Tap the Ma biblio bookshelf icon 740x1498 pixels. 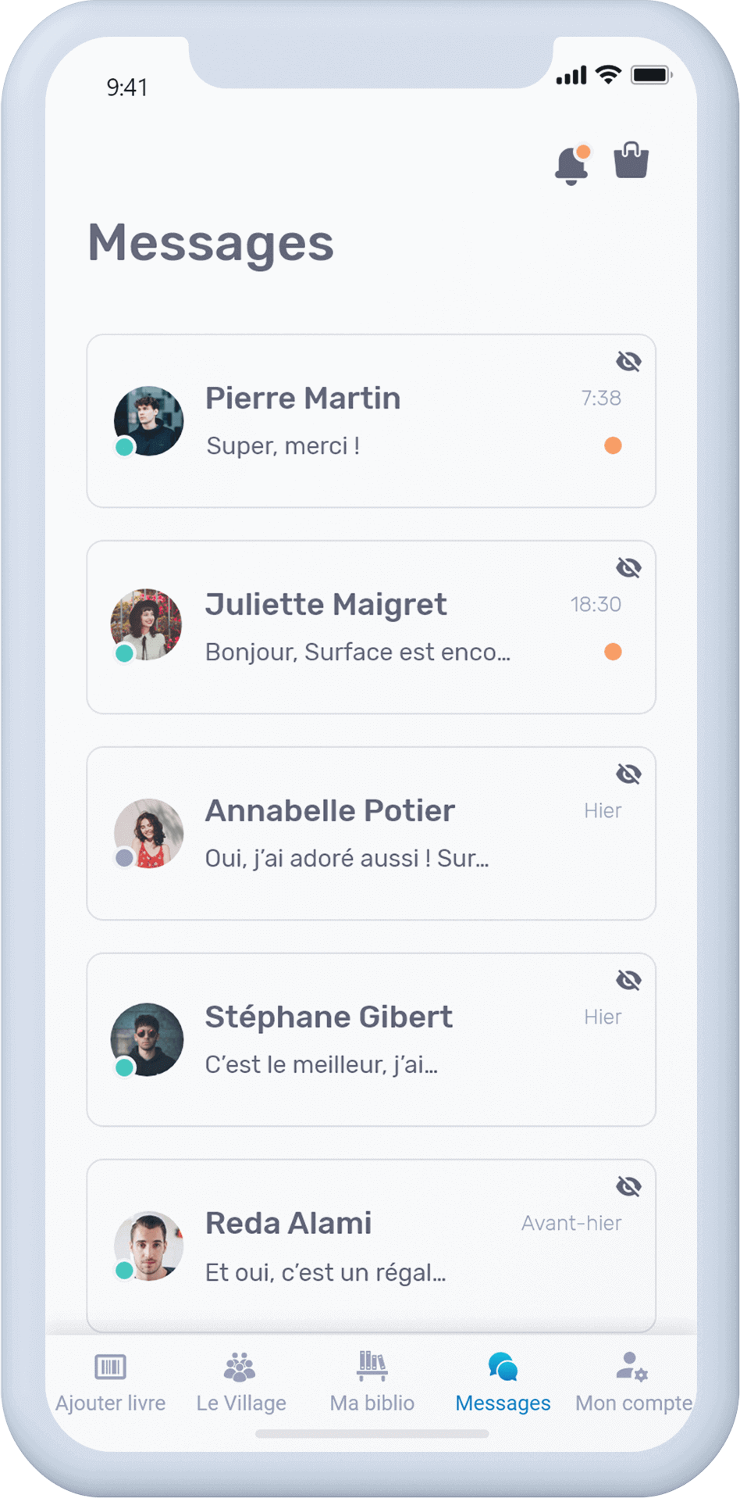[x=372, y=1365]
